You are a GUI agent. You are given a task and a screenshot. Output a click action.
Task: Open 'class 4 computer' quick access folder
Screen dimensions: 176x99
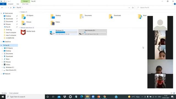click(11, 32)
